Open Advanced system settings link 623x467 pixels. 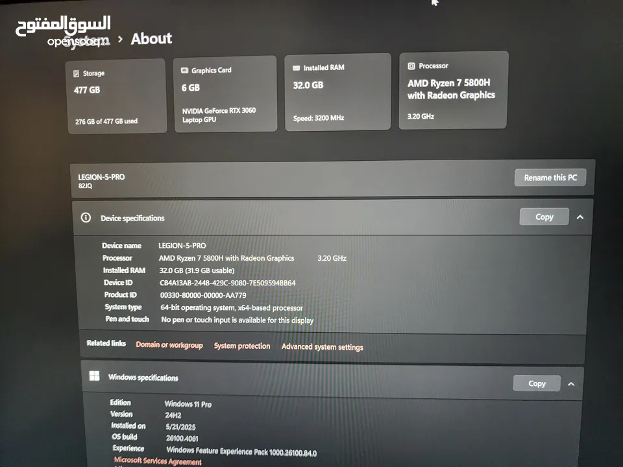pyautogui.click(x=323, y=347)
